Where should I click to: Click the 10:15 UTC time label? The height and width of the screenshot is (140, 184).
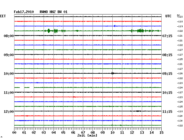tap(167, 93)
